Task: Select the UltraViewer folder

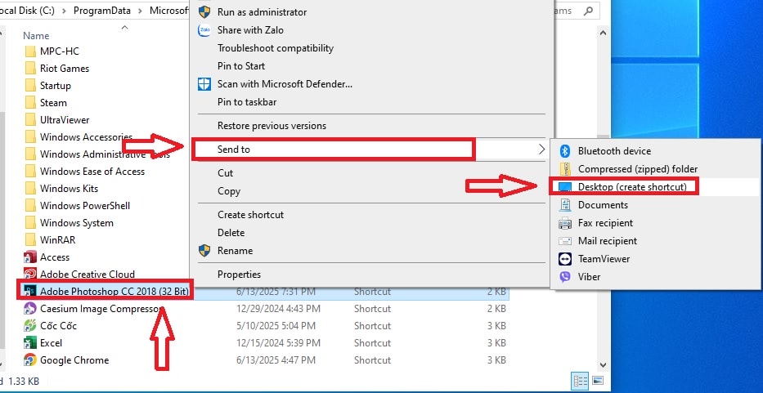Action: pyautogui.click(x=65, y=120)
